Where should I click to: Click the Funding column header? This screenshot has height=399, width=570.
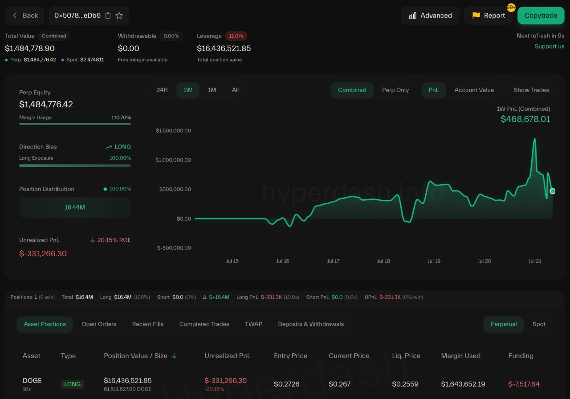coord(521,356)
